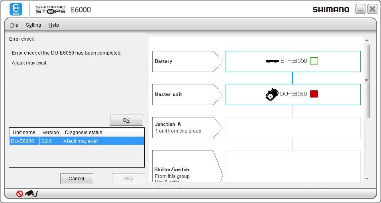Click the Diagnosis status column header
The height and width of the screenshot is (203, 381).
103,132
